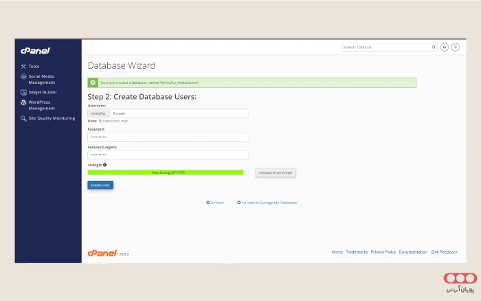481x301 pixels.
Task: Click the Database Wizard heading
Action: [122, 65]
